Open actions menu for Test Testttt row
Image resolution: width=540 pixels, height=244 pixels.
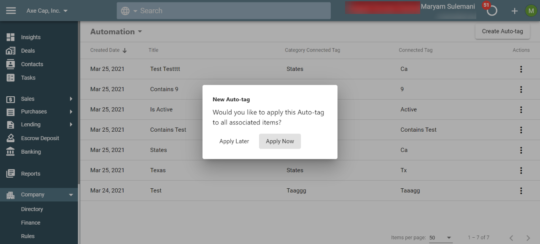521,69
